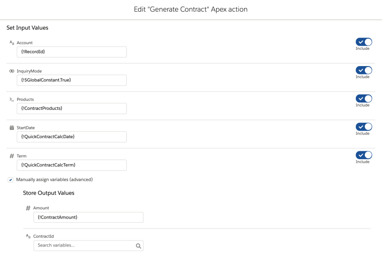382x254 pixels.
Task: Click the Account input with {!RecordId}
Action: 71,52
